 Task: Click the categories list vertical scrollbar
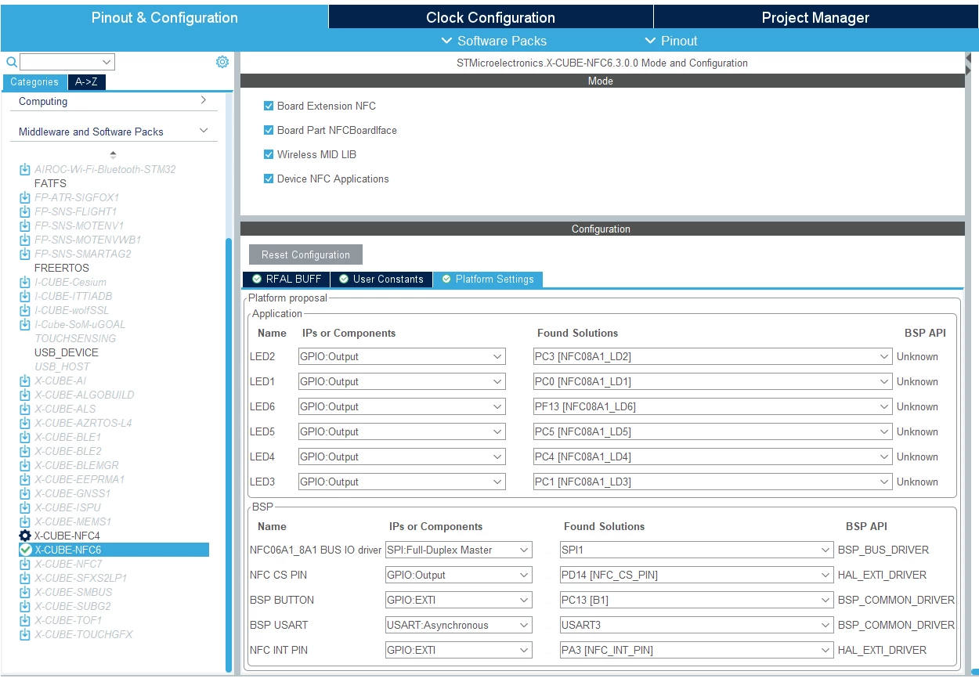(229, 454)
